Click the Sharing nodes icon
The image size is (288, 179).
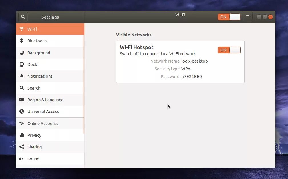coord(22,147)
